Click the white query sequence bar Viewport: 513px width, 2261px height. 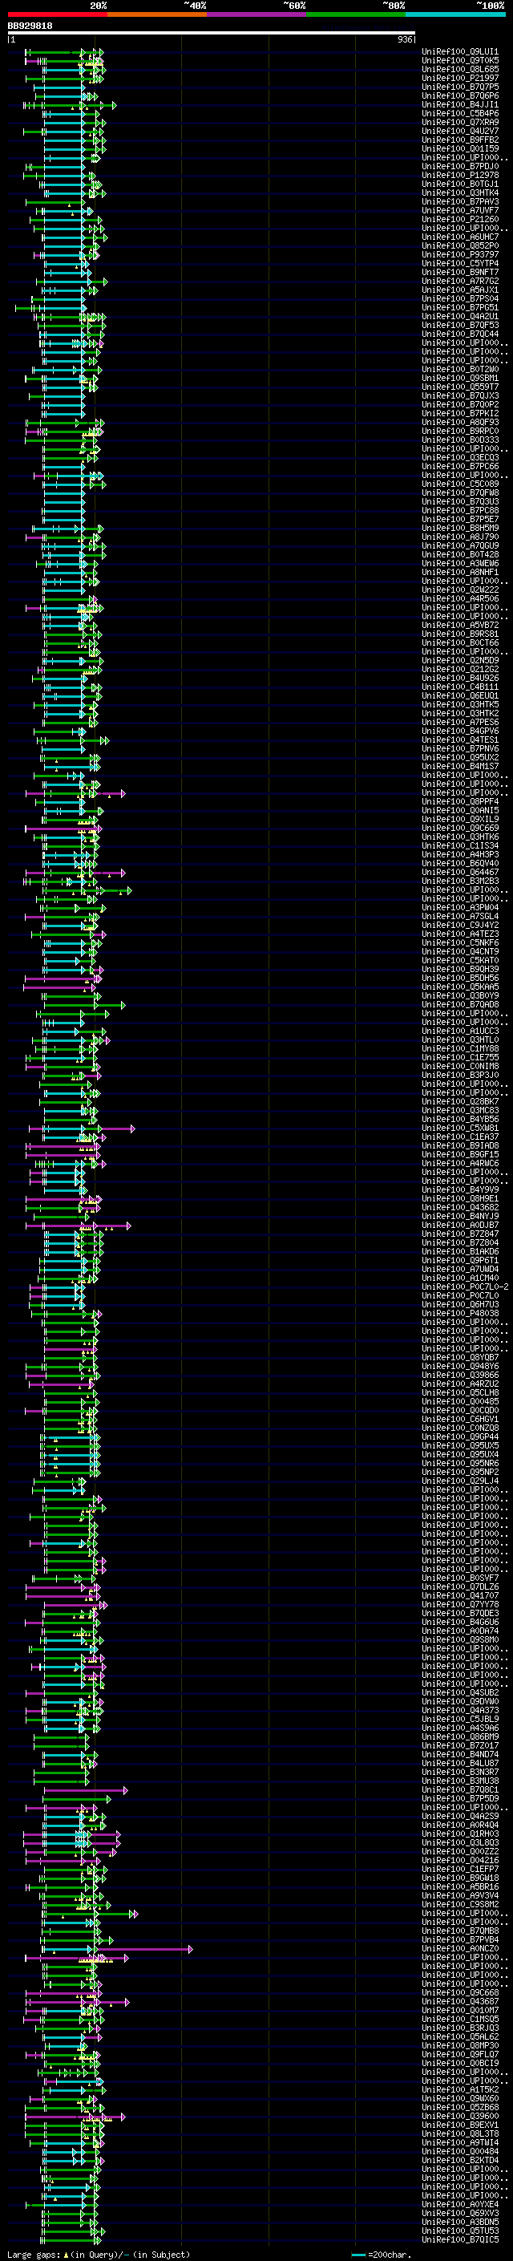[x=211, y=34]
